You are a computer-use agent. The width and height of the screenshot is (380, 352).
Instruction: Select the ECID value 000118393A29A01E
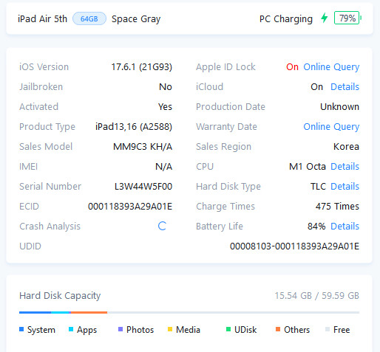[x=130, y=207]
